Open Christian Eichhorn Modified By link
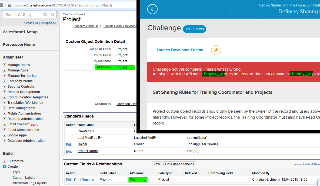Image resolution: width=320 pixels, height=186 pixels. (266, 180)
